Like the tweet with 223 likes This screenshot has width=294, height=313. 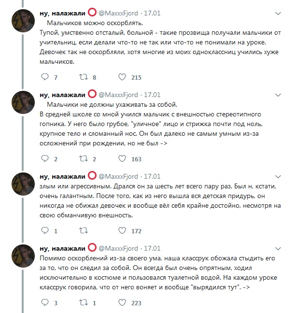pos(122,303)
